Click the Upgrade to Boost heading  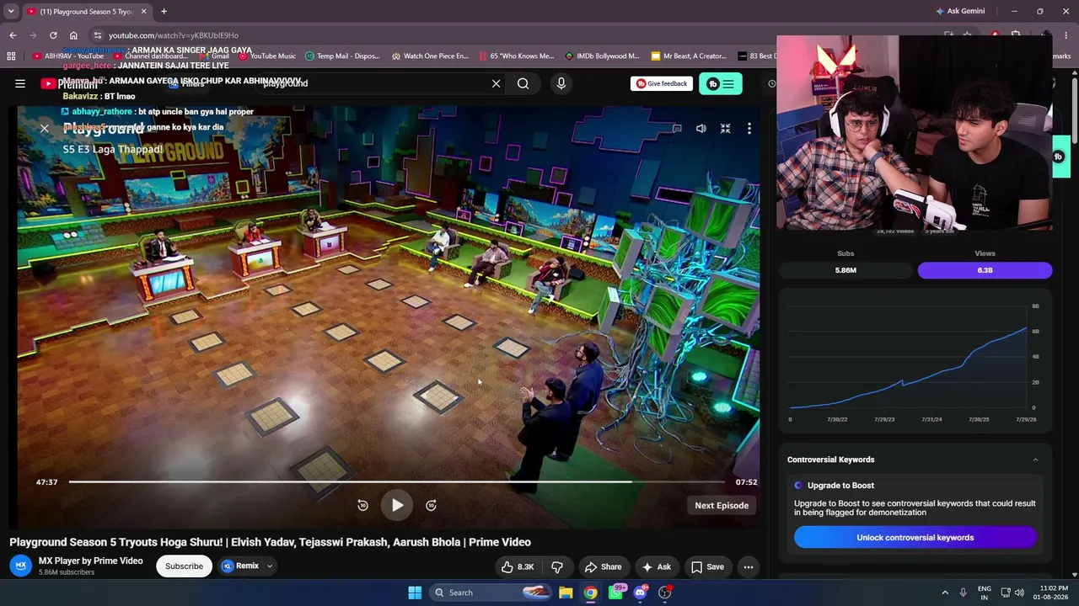point(840,485)
